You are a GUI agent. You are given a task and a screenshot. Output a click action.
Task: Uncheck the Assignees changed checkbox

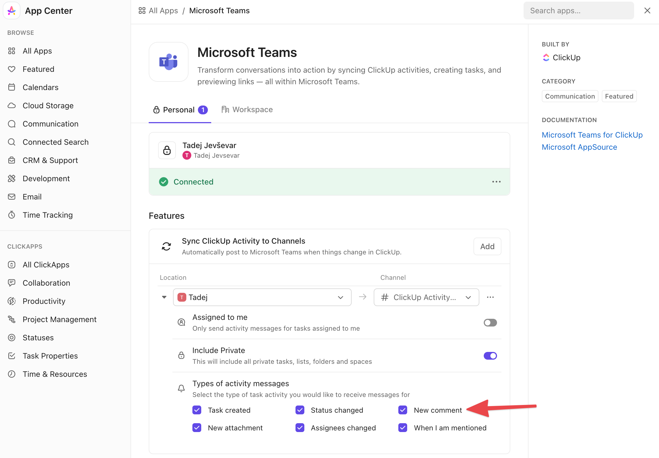[x=300, y=428]
